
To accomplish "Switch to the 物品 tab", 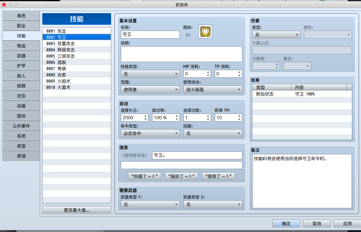I will point(21,46).
